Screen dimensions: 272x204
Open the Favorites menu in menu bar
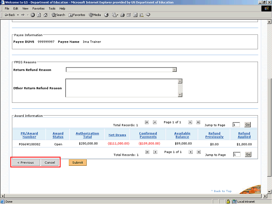point(38,8)
